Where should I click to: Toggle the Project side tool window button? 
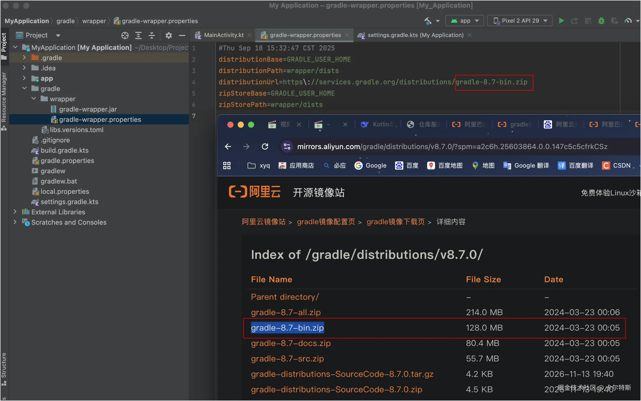[x=4, y=45]
